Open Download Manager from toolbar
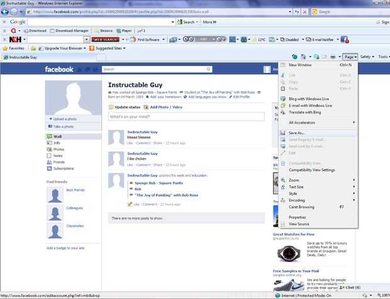390x299 pixels. (x=69, y=31)
